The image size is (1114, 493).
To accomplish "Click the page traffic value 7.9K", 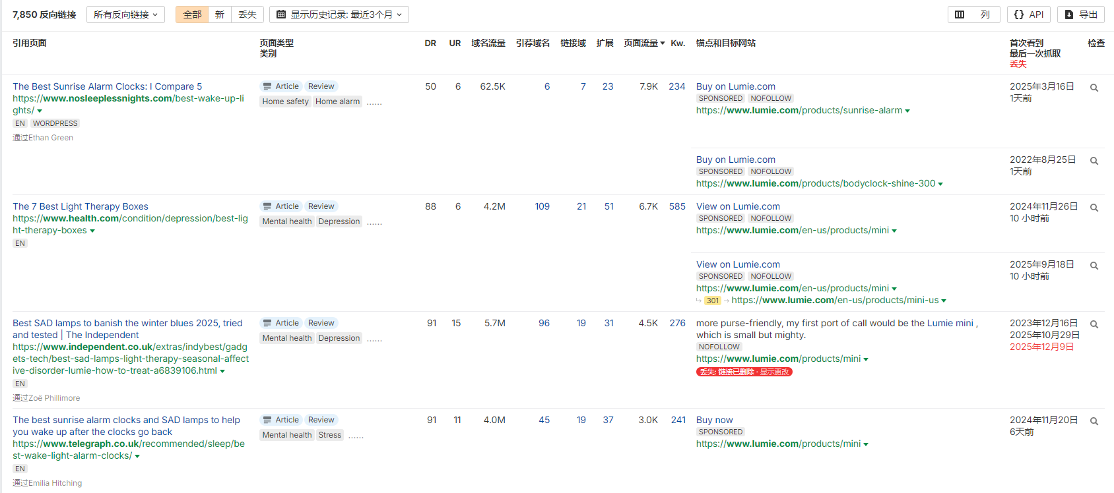I will [x=649, y=86].
